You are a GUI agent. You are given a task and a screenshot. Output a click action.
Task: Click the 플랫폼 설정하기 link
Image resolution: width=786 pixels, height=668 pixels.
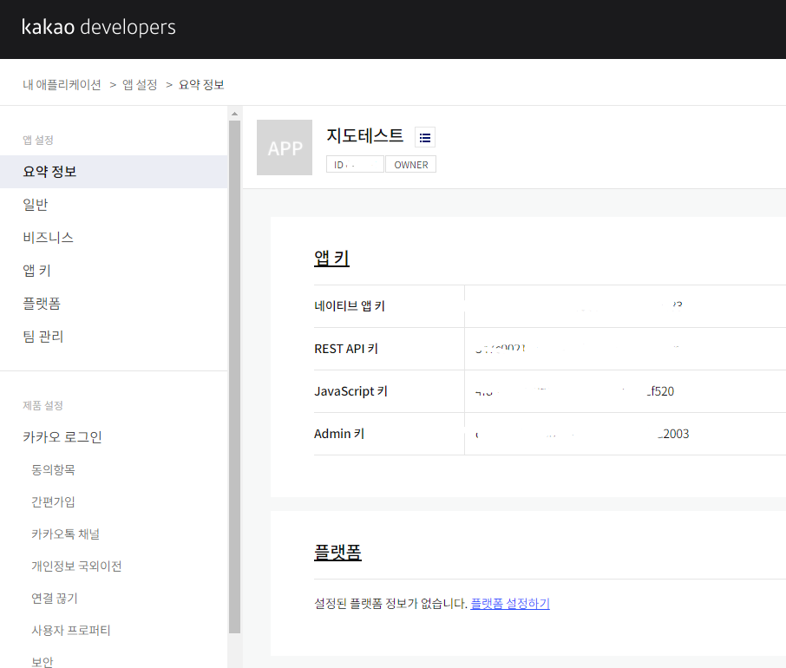click(x=510, y=603)
